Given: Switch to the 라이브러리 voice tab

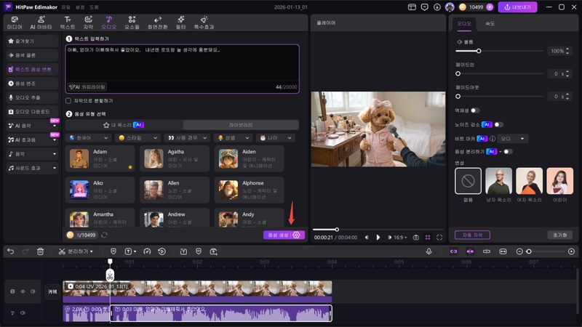Looking at the screenshot, I should (241, 125).
